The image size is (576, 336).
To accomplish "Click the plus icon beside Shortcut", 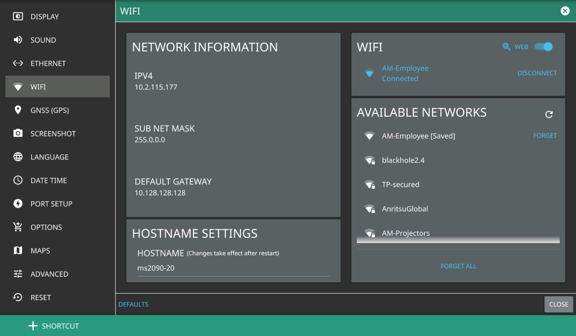I will click(x=32, y=326).
